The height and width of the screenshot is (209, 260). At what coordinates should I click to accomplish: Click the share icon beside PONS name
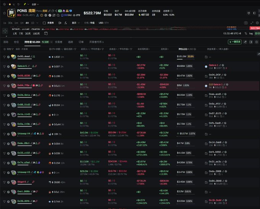pos(56,11)
